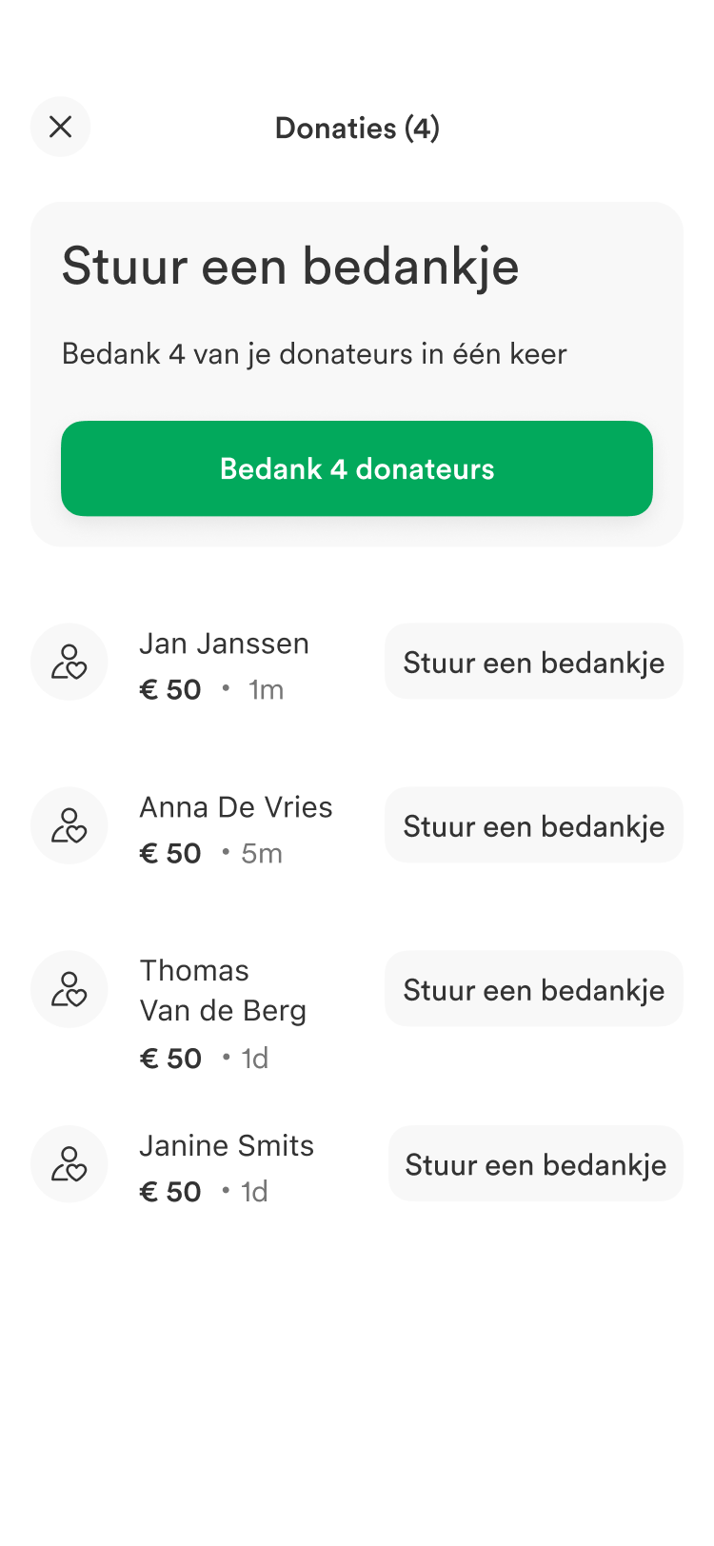Image resolution: width=714 pixels, height=1546 pixels.
Task: Click the € 50 amount under Anna De Vries
Action: pos(170,853)
